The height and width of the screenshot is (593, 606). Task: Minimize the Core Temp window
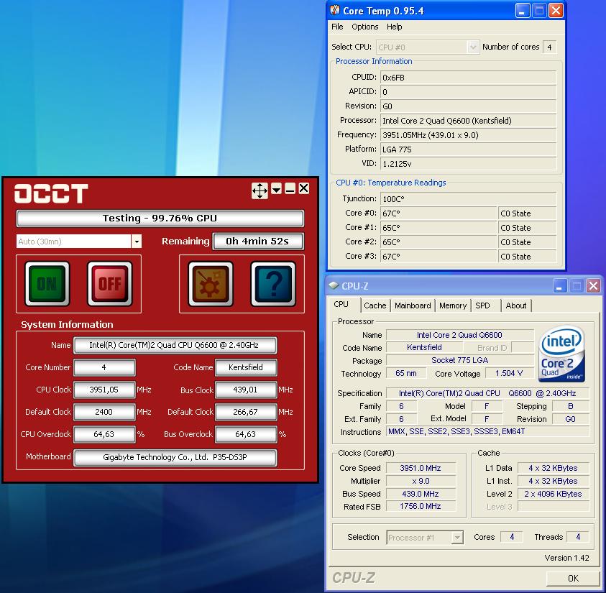522,11
